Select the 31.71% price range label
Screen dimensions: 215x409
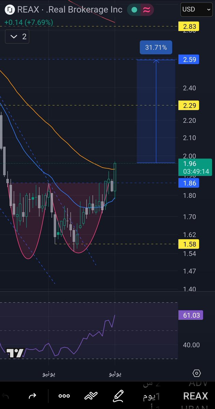tap(156, 47)
